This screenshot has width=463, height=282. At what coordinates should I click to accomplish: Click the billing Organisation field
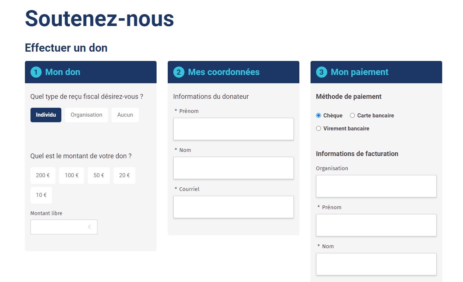pyautogui.click(x=376, y=186)
